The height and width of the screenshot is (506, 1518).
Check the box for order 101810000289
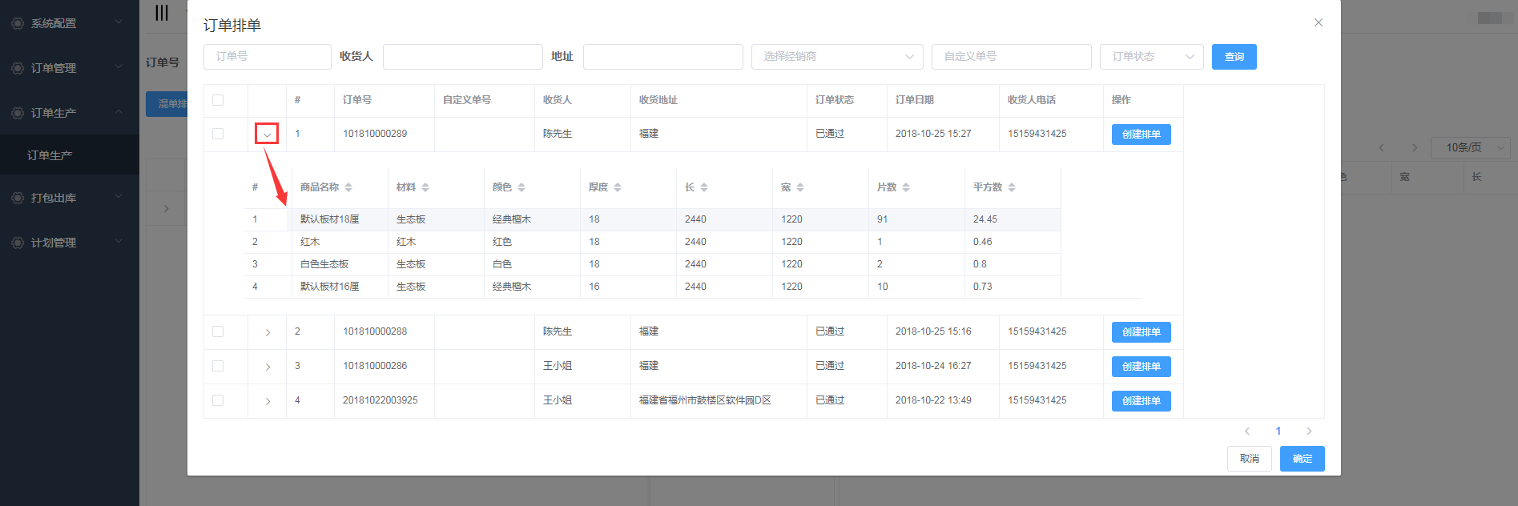[x=218, y=134]
